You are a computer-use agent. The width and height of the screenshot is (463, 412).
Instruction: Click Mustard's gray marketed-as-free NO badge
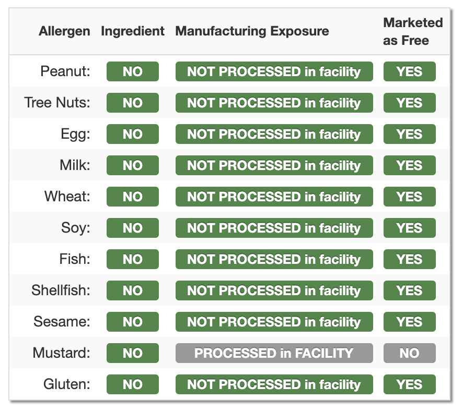[410, 353]
